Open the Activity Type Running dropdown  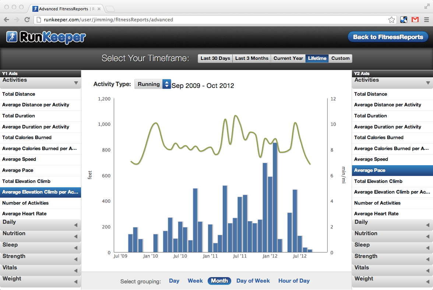153,84
